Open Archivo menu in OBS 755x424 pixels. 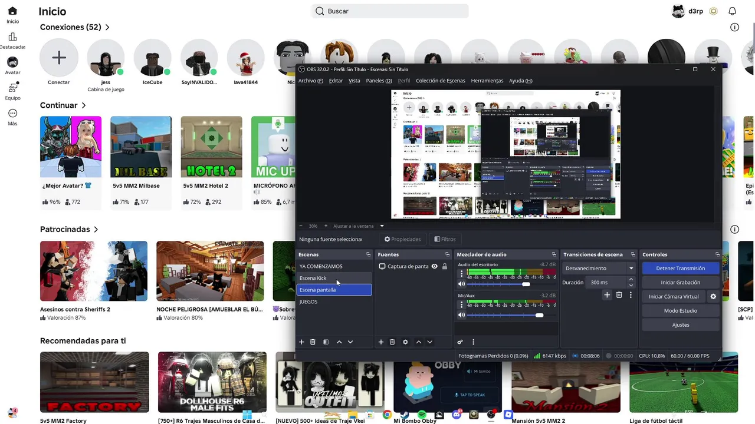click(310, 81)
